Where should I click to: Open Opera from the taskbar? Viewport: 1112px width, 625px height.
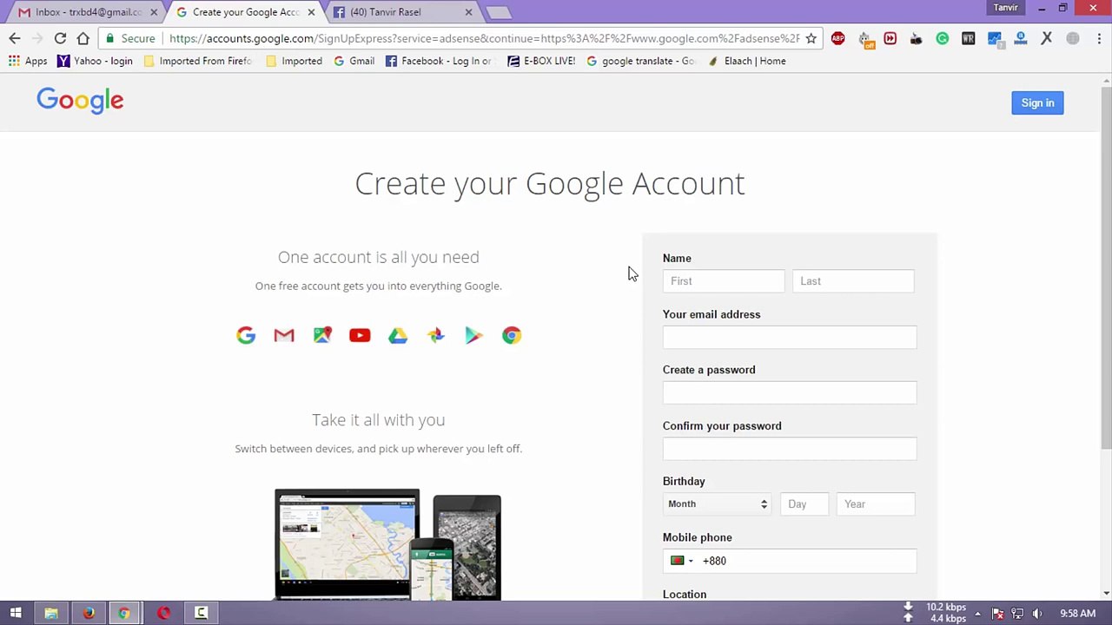[163, 613]
